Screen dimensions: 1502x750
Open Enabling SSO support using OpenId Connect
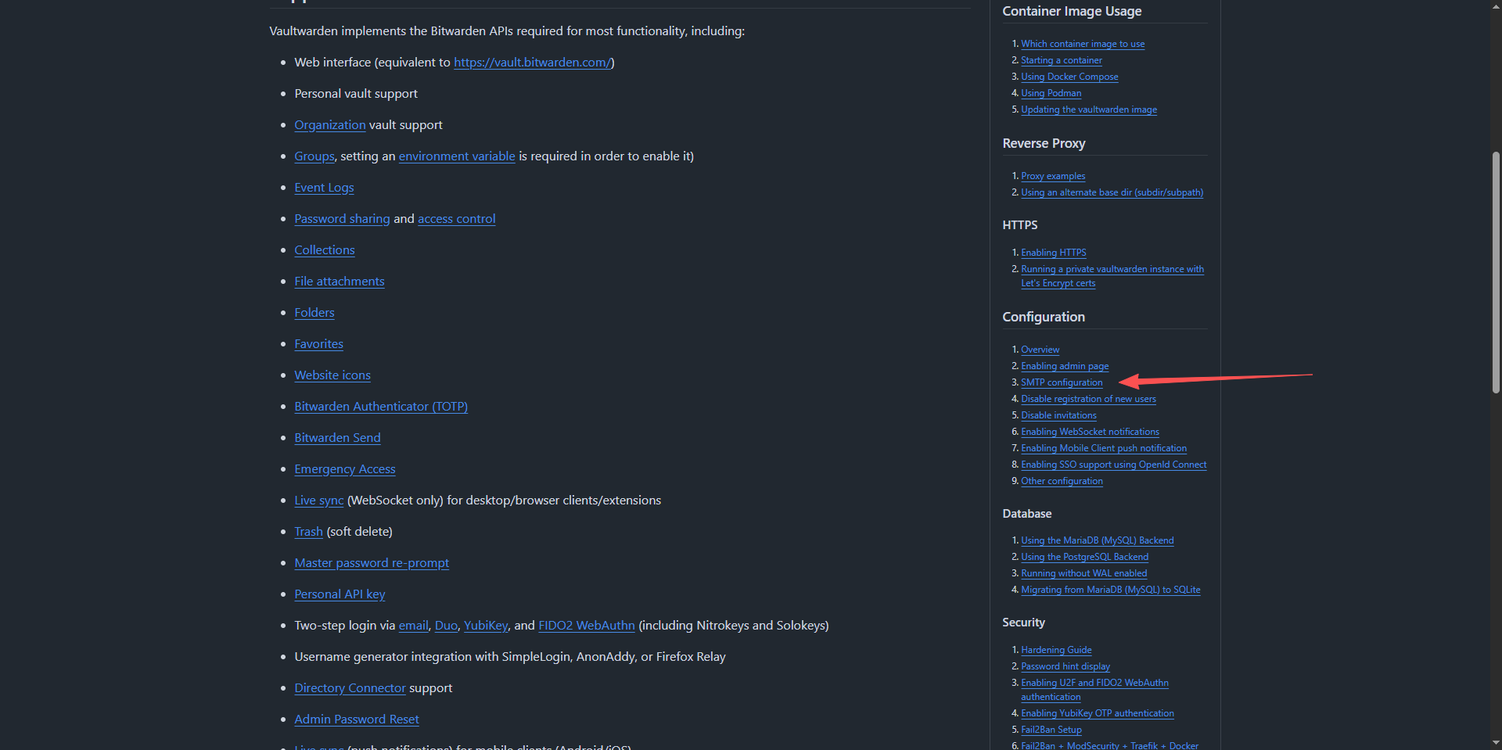[1112, 465]
